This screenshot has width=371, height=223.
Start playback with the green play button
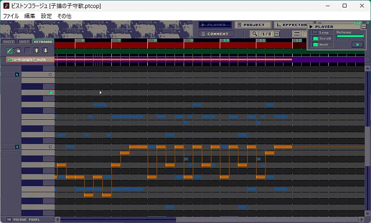point(358,45)
